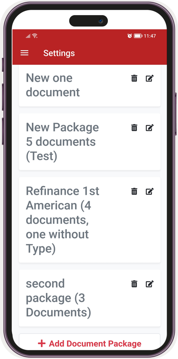Edit the Refinance 1st American package
Image resolution: width=178 pixels, height=359 pixels.
point(150,191)
